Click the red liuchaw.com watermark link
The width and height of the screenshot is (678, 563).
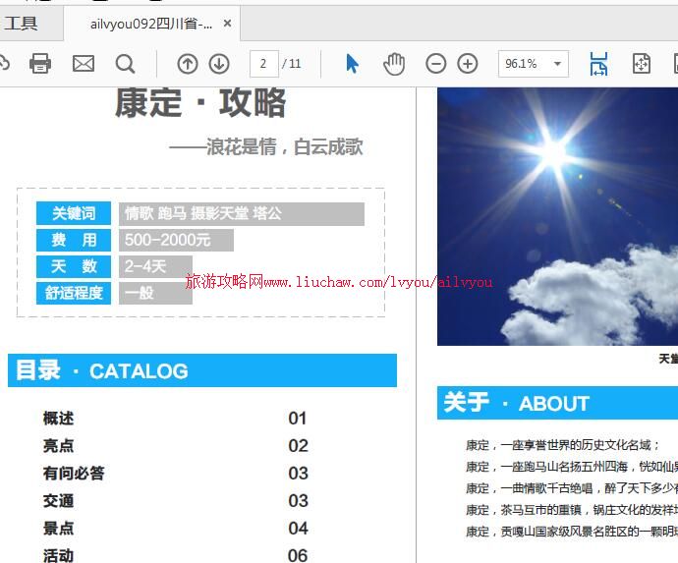click(339, 282)
